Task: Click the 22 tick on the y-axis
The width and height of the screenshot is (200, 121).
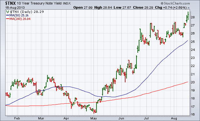Action: 193,66
